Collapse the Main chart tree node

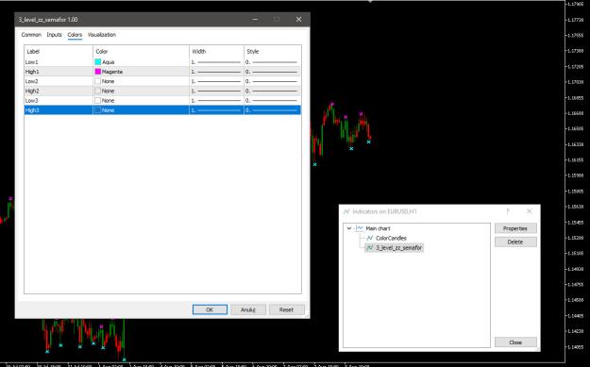[349, 228]
